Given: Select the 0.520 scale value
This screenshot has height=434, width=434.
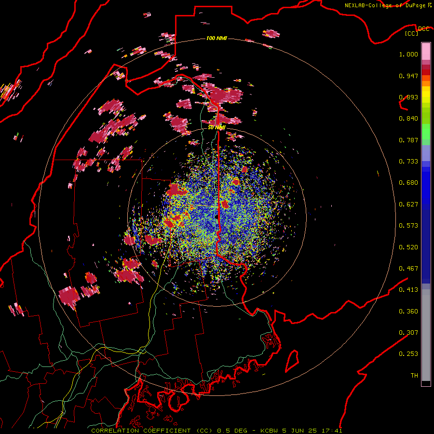Looking at the screenshot, I should [x=408, y=247].
